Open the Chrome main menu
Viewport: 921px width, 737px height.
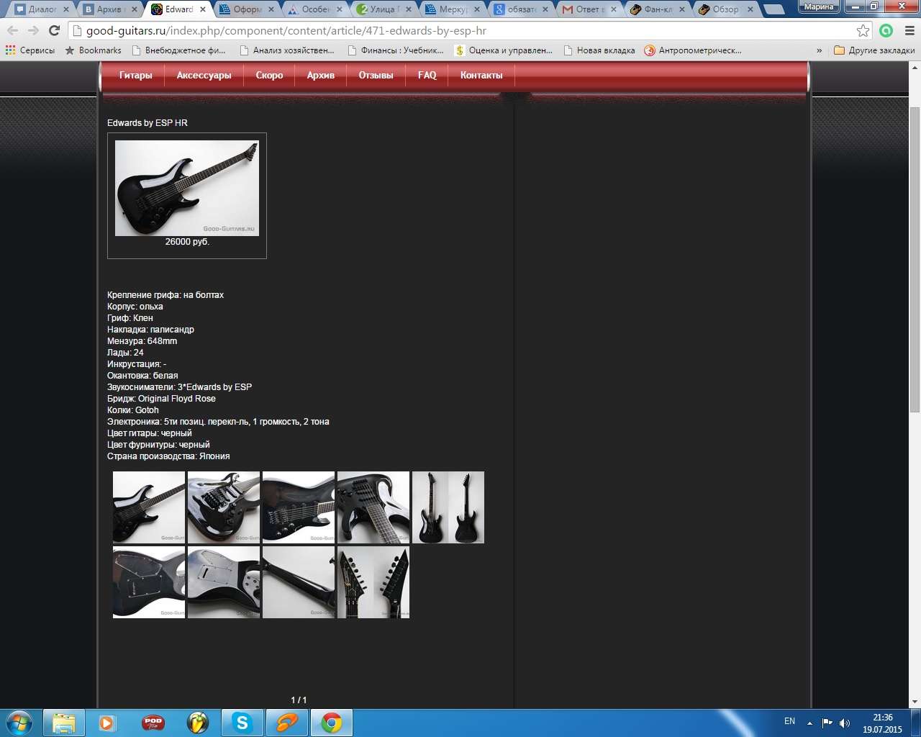909,31
